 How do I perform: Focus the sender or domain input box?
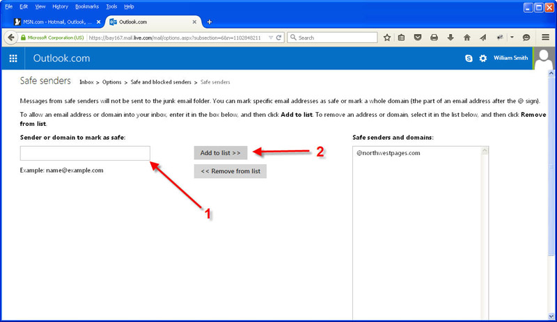point(85,153)
